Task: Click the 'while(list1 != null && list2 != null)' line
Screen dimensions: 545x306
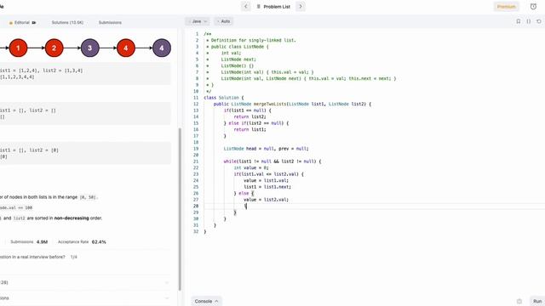Action: click(272, 161)
